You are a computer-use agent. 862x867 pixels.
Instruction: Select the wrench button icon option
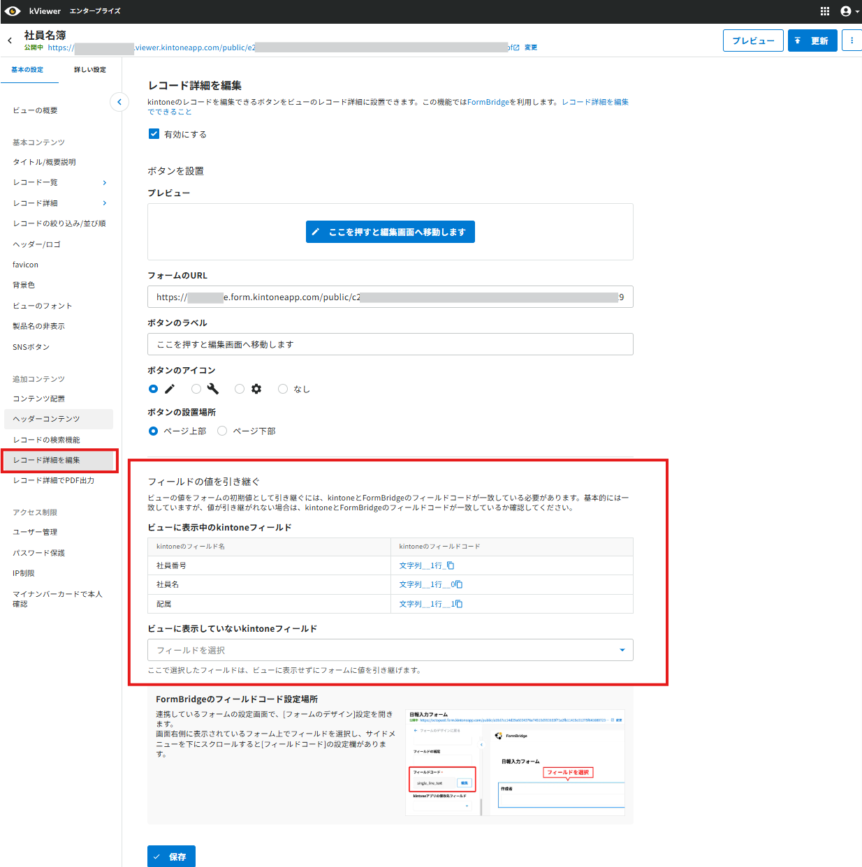pos(196,389)
